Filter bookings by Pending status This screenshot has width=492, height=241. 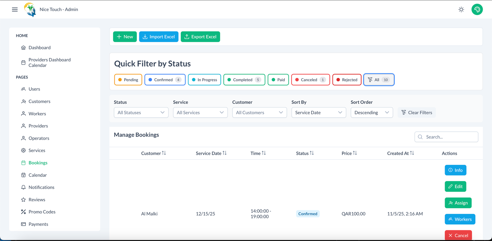pos(128,80)
